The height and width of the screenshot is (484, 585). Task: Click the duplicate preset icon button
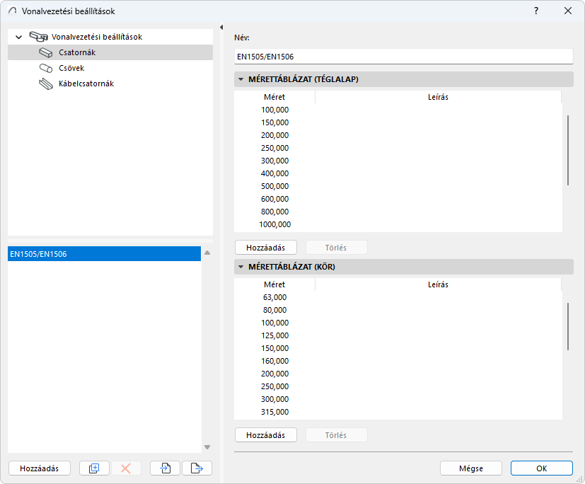tap(94, 468)
